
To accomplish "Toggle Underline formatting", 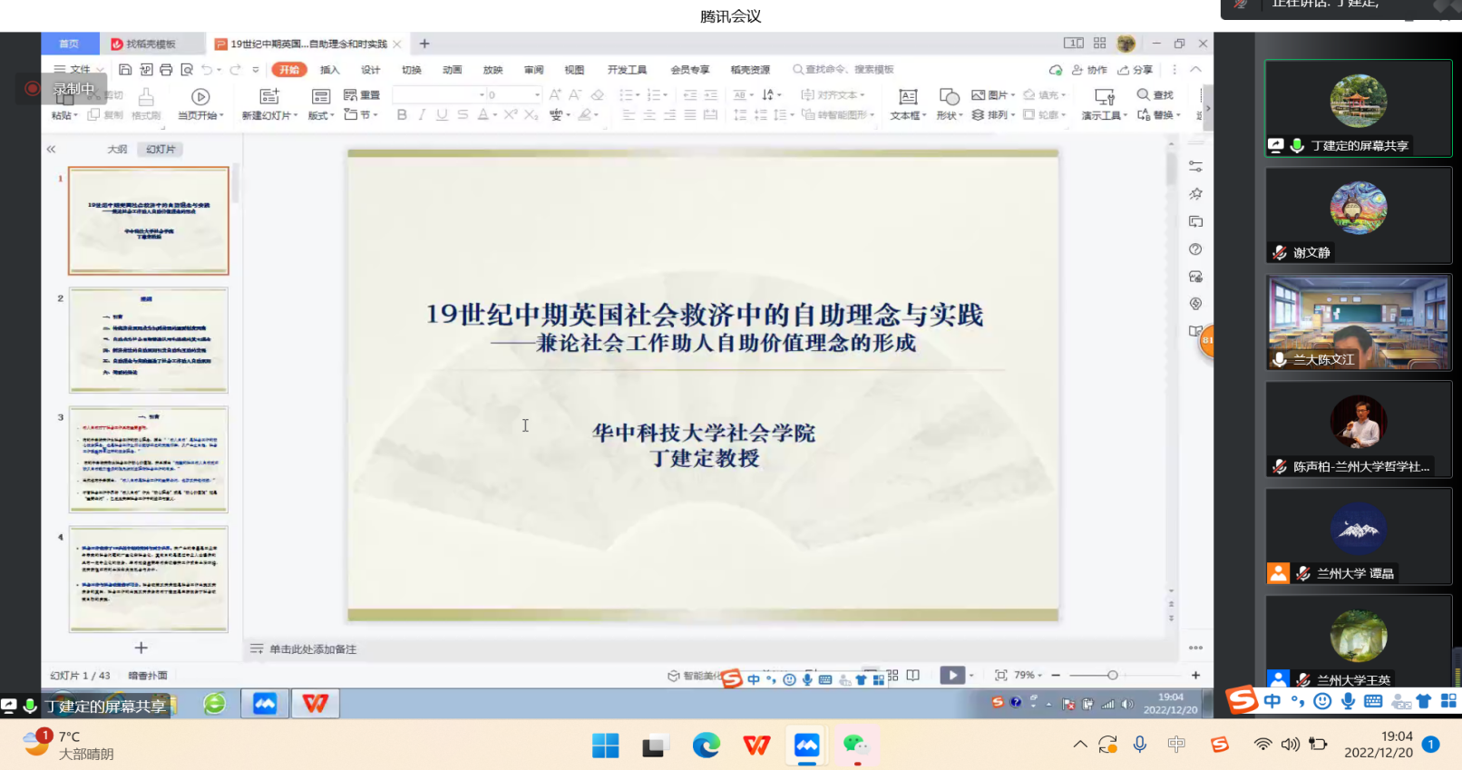I will click(442, 114).
